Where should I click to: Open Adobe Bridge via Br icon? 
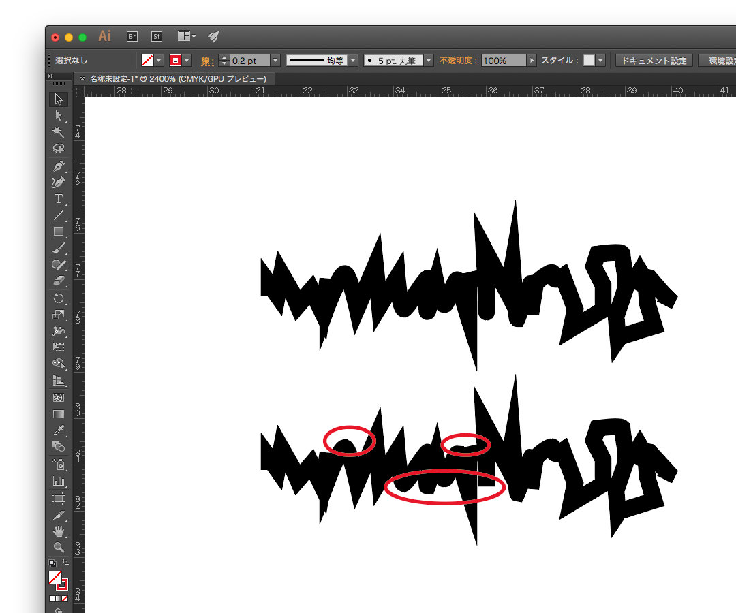click(x=133, y=36)
